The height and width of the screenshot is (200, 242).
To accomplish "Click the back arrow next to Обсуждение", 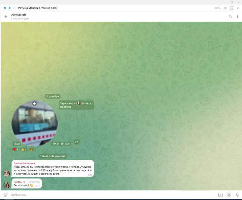I will pyautogui.click(x=6, y=17).
